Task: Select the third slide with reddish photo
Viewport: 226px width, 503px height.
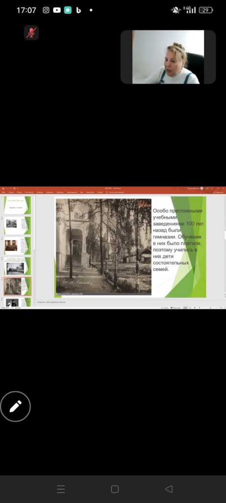Action: click(17, 246)
